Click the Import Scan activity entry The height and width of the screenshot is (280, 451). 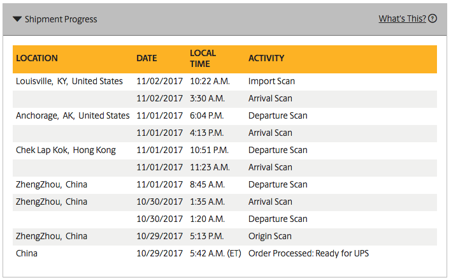tap(271, 81)
